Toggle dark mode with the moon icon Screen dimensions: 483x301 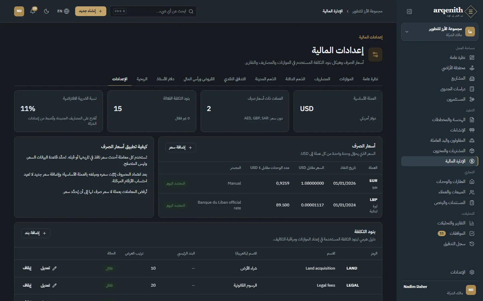click(47, 11)
